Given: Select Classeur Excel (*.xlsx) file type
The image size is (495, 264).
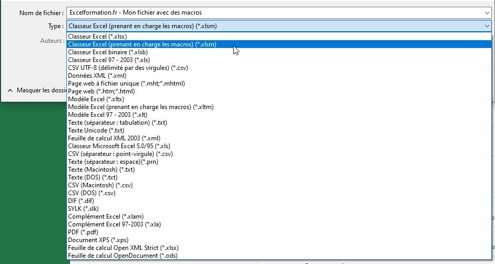Looking at the screenshot, I should click(97, 37).
